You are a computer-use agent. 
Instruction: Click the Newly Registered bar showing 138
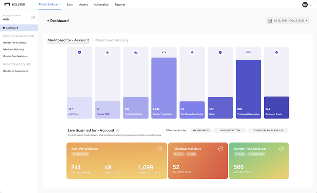click(x=136, y=108)
